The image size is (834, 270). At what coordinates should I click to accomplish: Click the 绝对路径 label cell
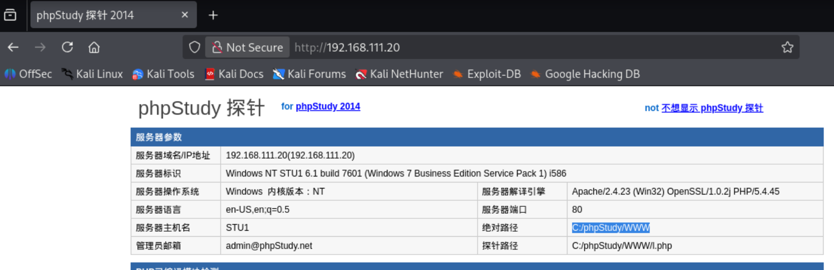pos(522,228)
